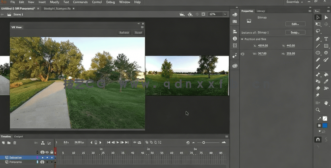Click Refresh in the VR View panel
331x168 pixels.
[x=124, y=33]
